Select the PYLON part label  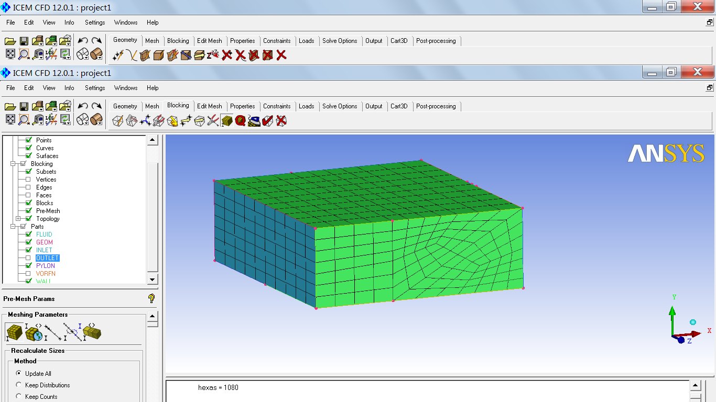46,266
